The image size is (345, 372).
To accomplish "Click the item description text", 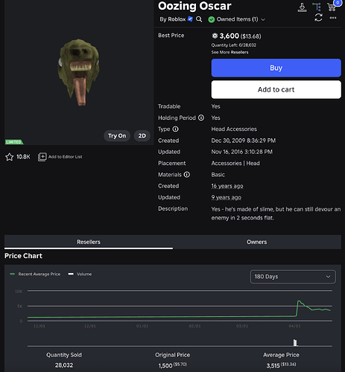I will [x=276, y=214].
